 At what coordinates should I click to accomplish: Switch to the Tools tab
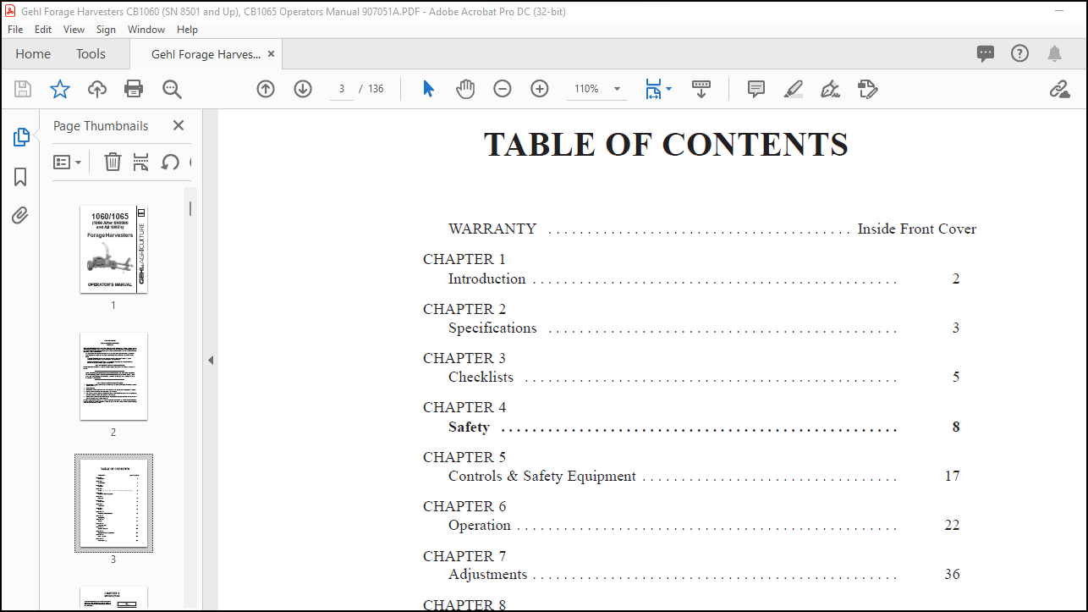(x=91, y=53)
